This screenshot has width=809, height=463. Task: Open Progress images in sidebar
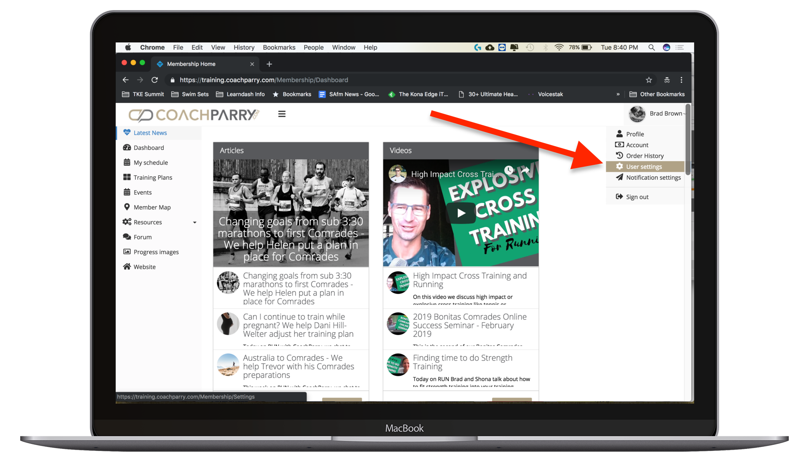(156, 252)
